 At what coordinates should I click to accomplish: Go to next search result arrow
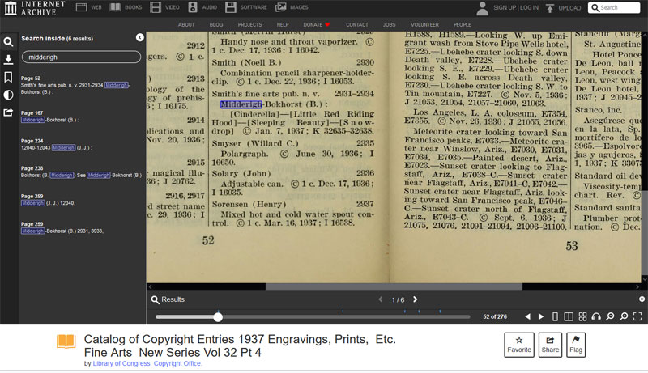tap(416, 299)
